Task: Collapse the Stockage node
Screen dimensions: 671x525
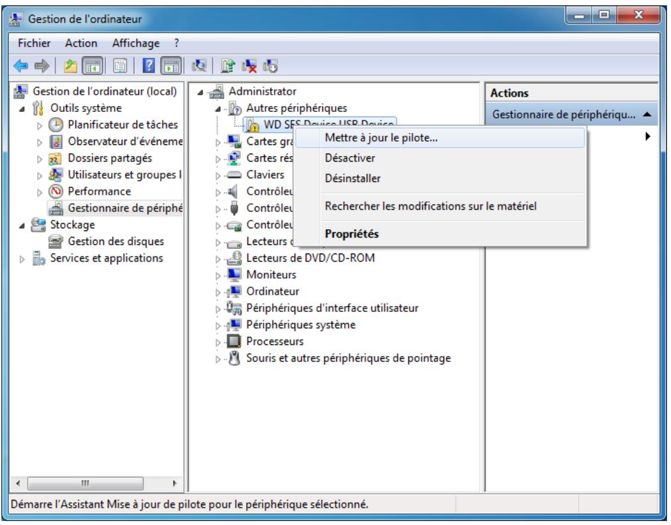Action: (x=22, y=226)
